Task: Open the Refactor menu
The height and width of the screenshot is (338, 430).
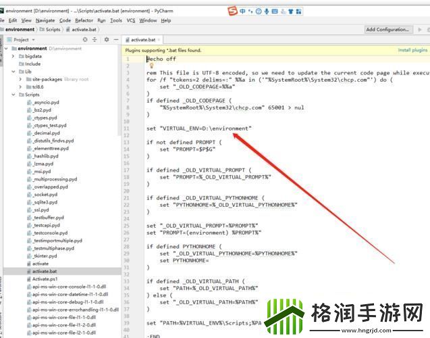Action: tap(84, 20)
